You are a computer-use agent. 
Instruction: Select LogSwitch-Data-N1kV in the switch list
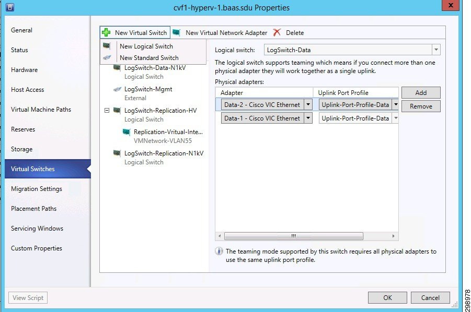[x=155, y=68]
